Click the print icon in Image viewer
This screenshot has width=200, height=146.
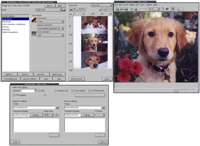pos(126,9)
